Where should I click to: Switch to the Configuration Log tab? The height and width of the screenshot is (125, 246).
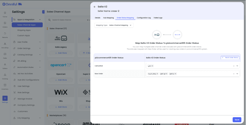tap(143, 18)
